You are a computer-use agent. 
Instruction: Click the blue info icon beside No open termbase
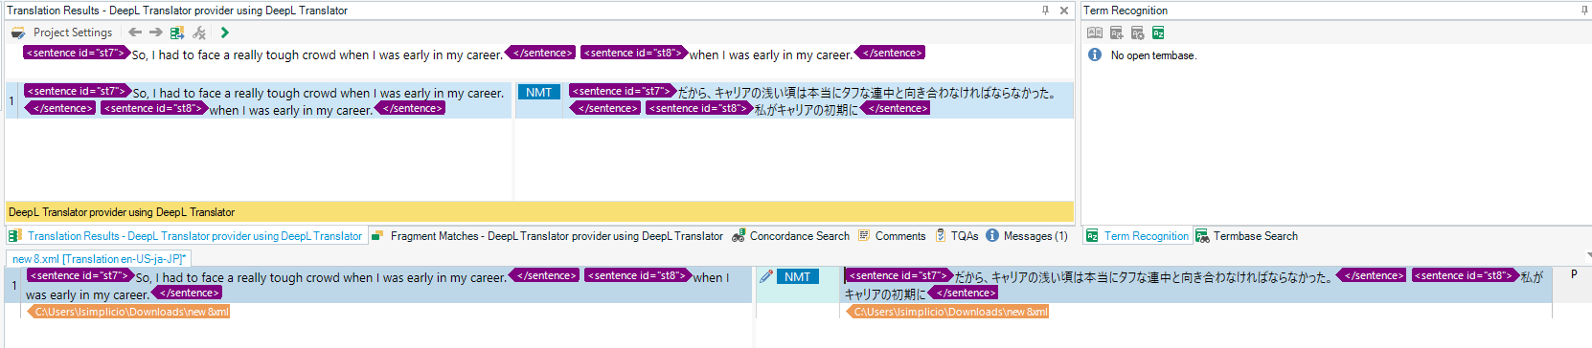click(1095, 55)
